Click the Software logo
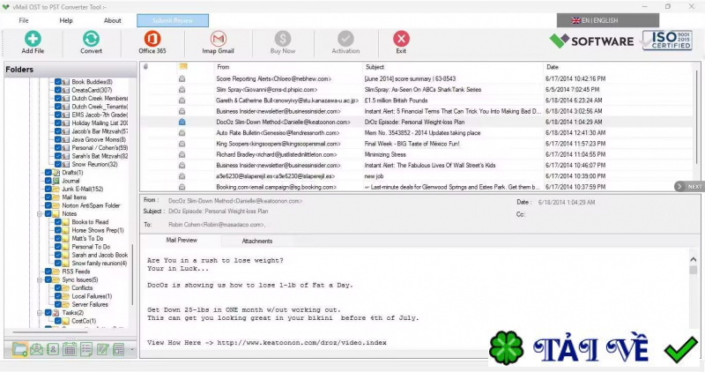The height and width of the screenshot is (372, 705). [591, 41]
